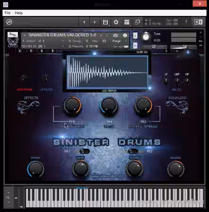The image size is (209, 212).
Task: Toggle the lower button right of the header
Action: click(x=135, y=46)
